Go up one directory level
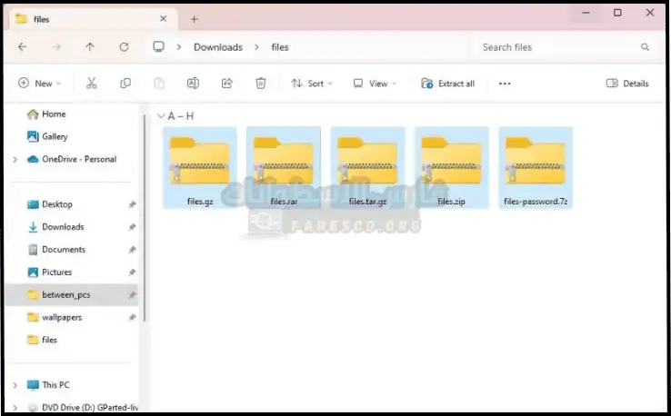Viewport: 671px width, 416px height. click(90, 47)
